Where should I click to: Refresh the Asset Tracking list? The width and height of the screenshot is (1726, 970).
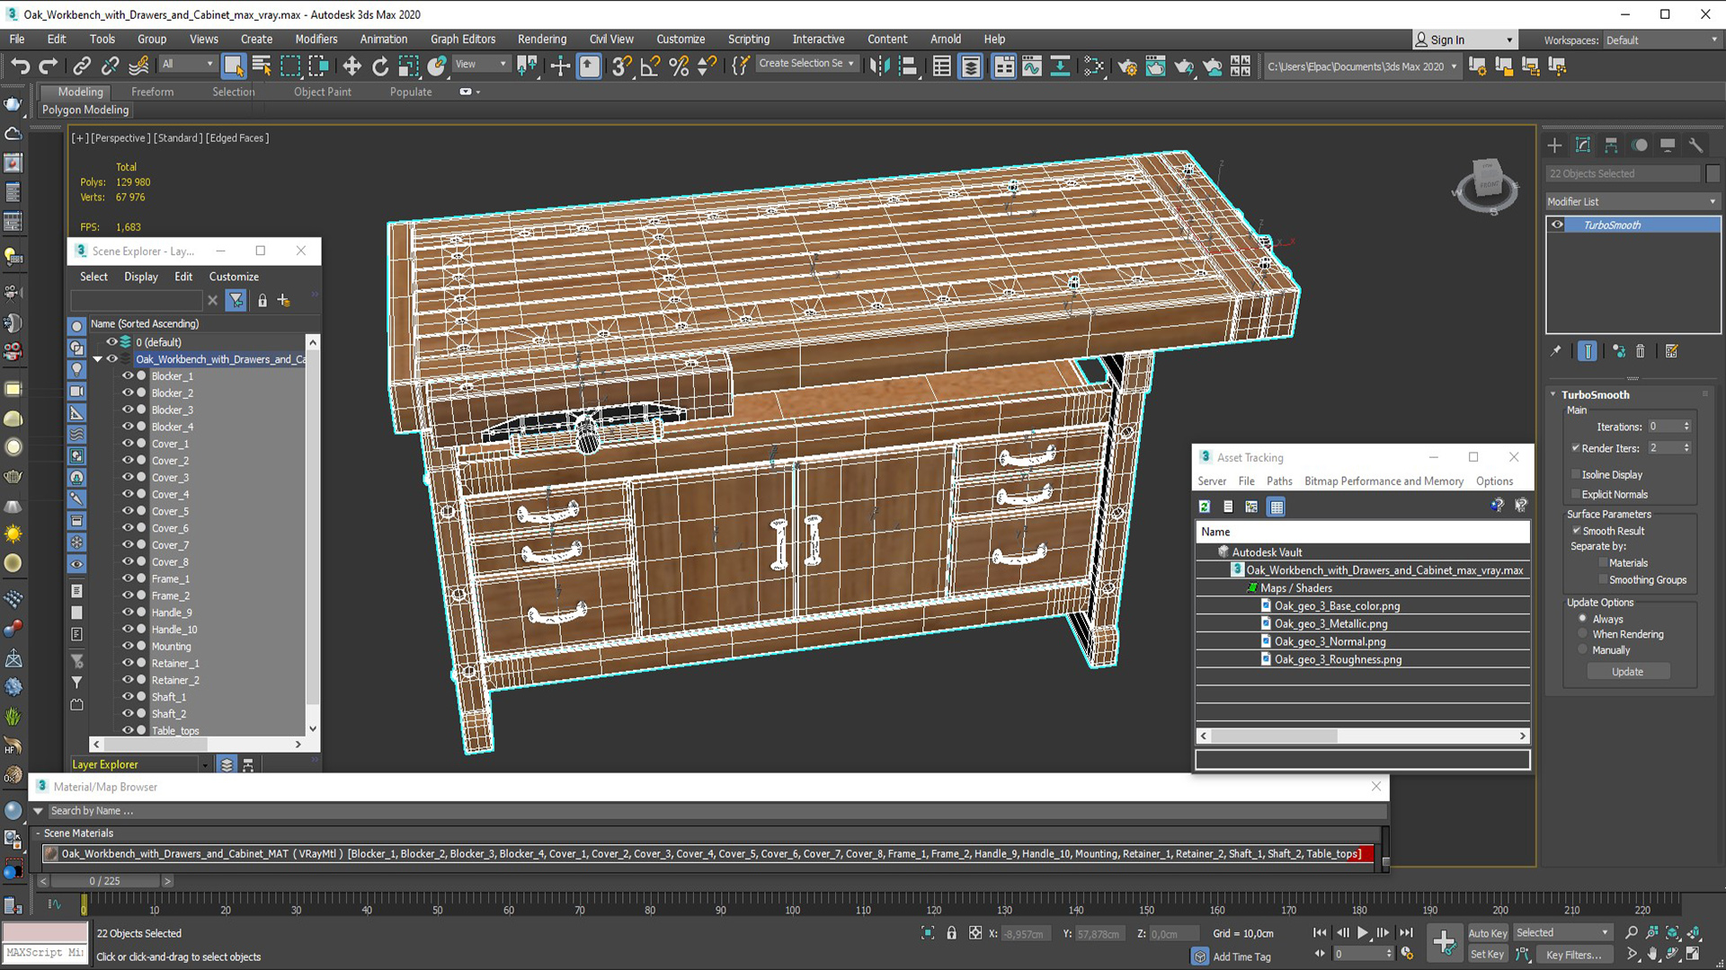[1205, 507]
